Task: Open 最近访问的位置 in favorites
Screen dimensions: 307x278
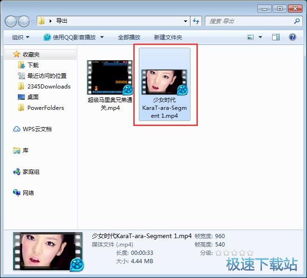Action: pyautogui.click(x=47, y=76)
